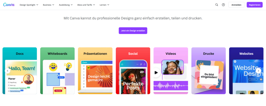The height and width of the screenshot is (106, 266).
Task: Click the home icon in Social phone mockup
Action: [x=122, y=64]
